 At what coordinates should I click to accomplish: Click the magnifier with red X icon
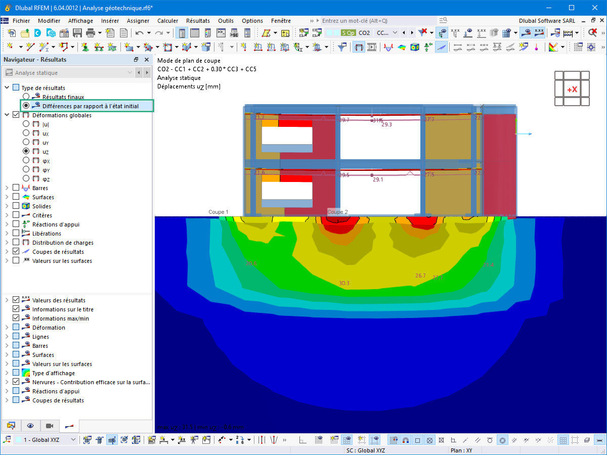pyautogui.click(x=592, y=33)
